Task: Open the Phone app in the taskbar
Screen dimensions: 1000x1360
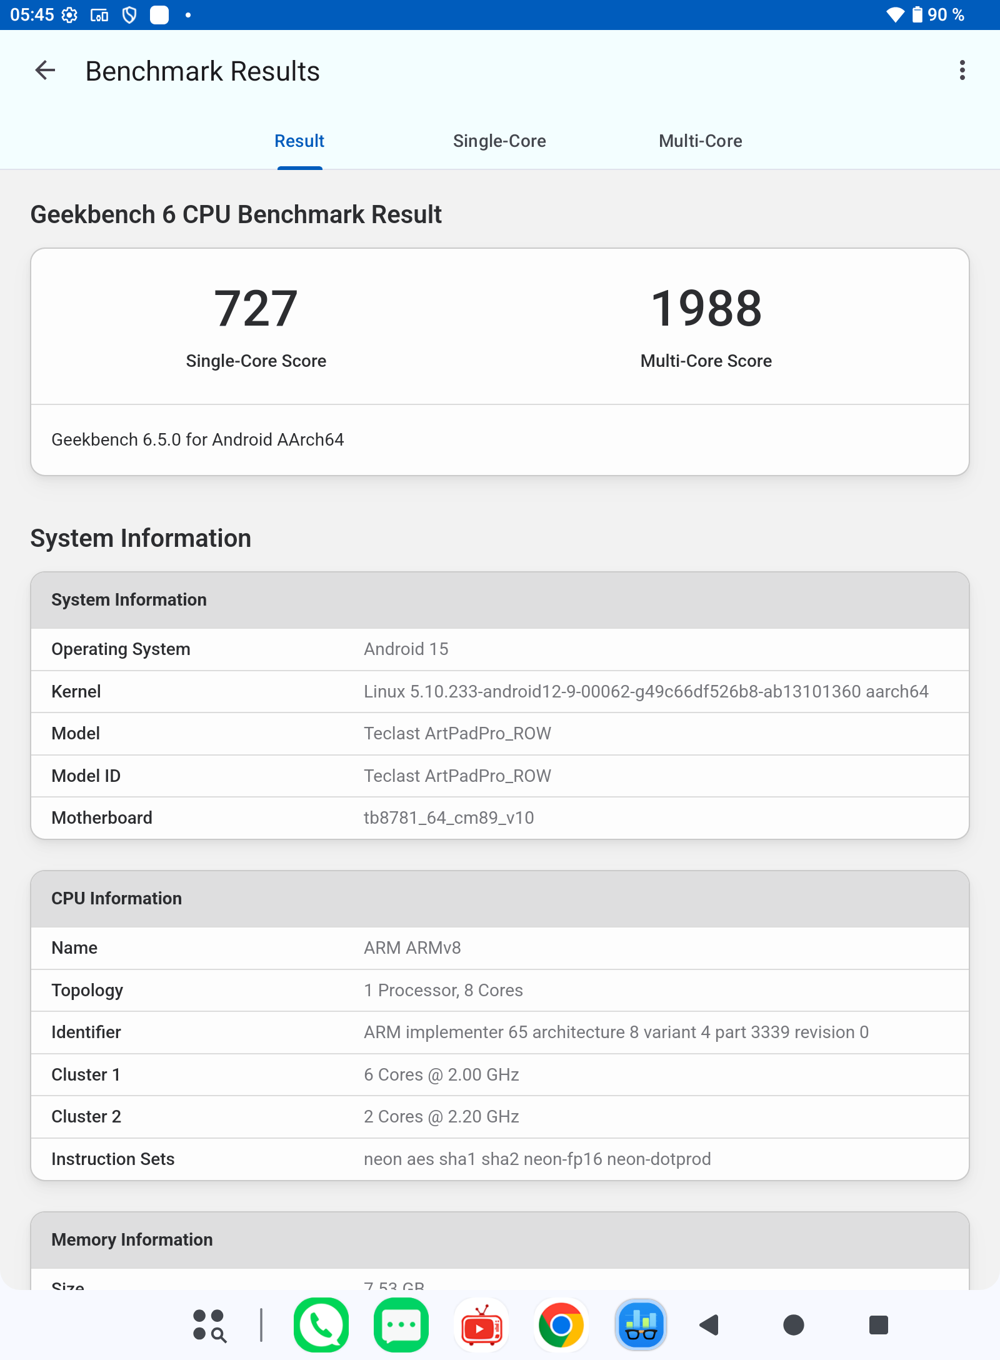Action: [321, 1324]
